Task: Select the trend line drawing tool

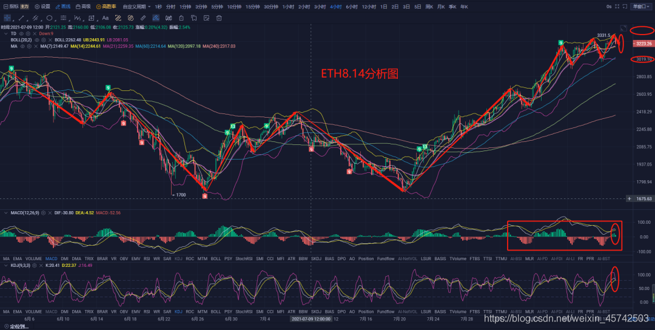Action: coord(21,18)
